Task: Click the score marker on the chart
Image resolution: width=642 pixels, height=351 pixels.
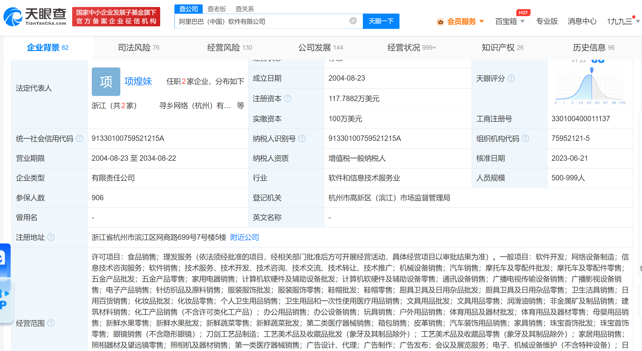Action: (x=592, y=70)
